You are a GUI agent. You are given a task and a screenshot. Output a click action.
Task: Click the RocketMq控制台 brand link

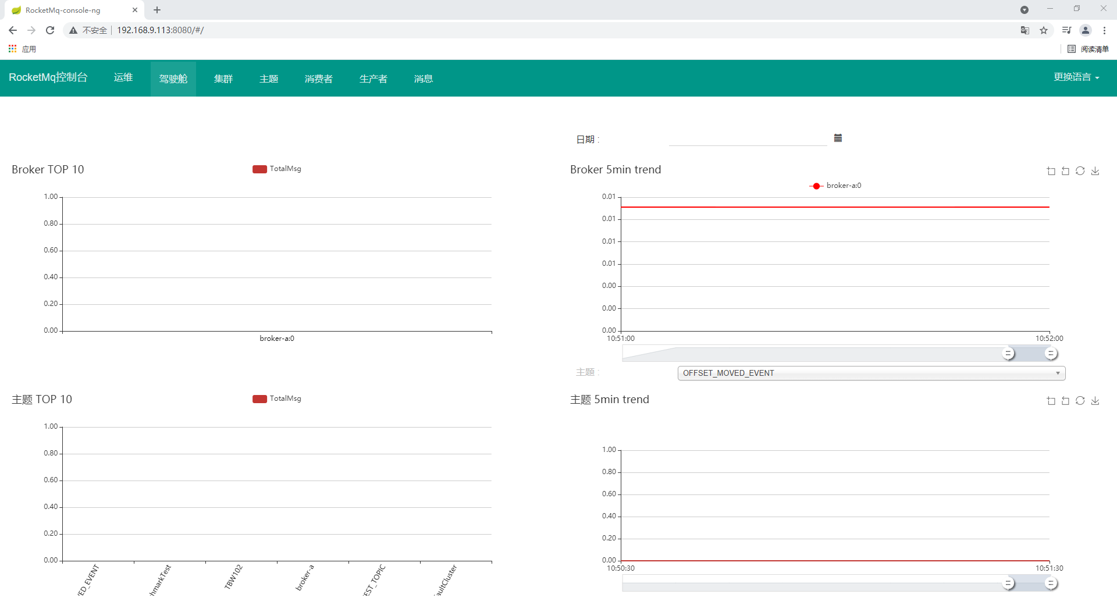click(48, 77)
